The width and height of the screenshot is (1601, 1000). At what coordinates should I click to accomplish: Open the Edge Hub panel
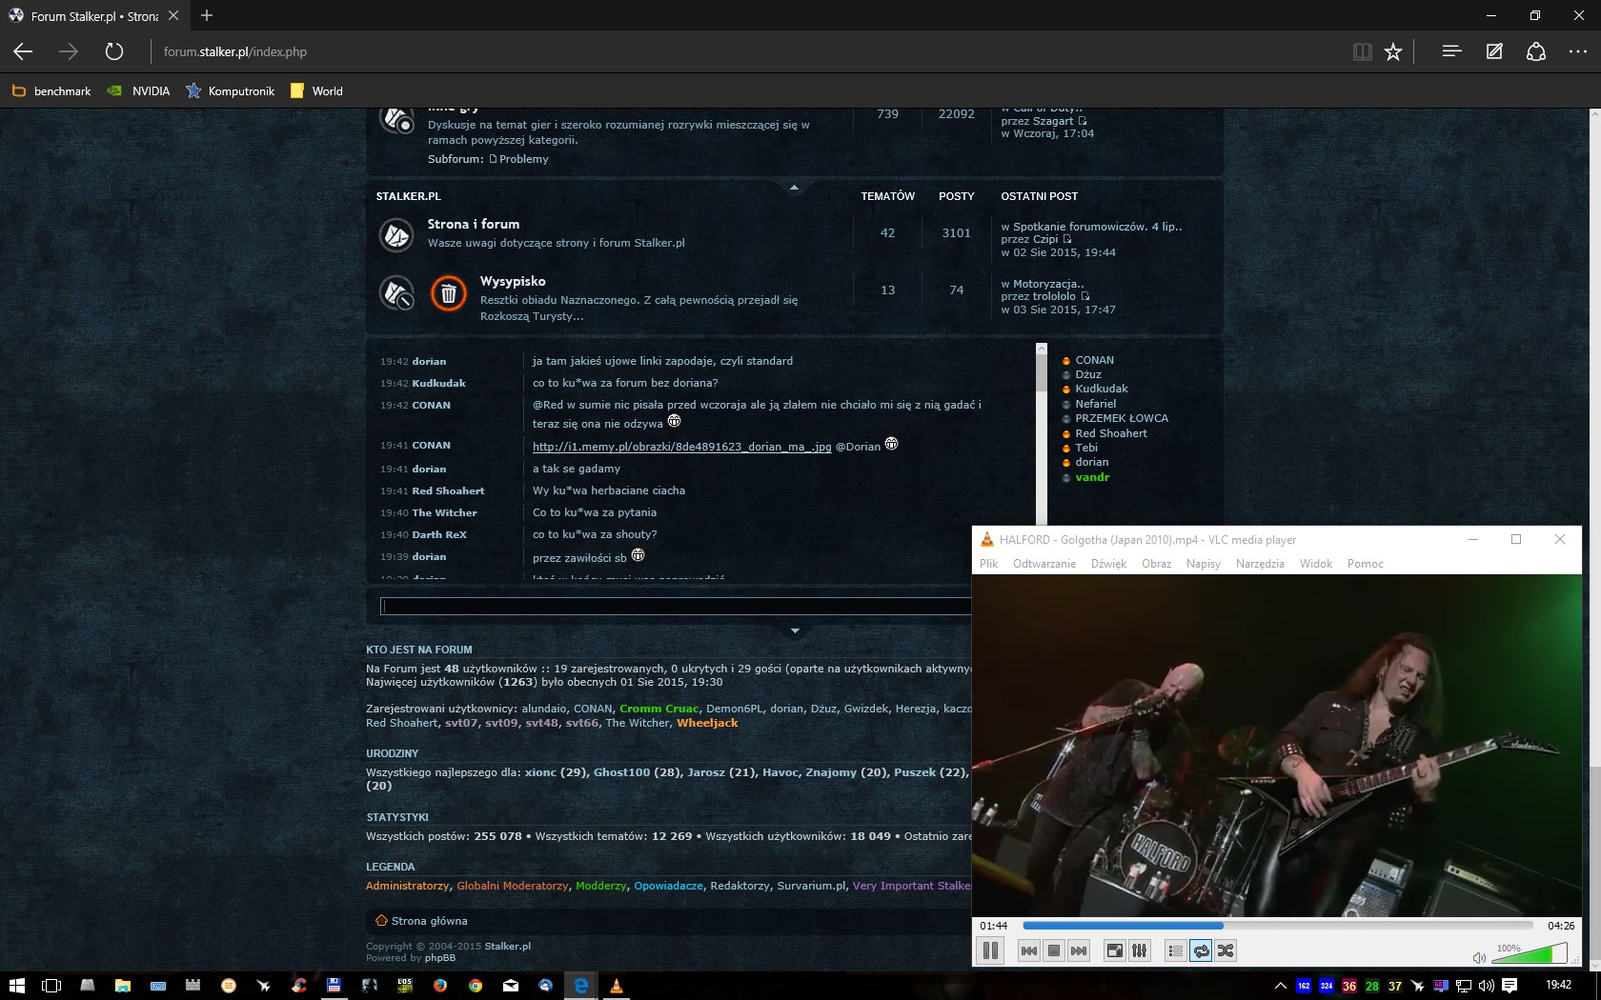[1451, 51]
